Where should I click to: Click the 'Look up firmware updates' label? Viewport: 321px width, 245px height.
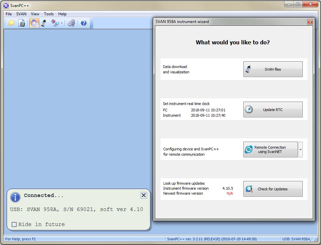184,183
